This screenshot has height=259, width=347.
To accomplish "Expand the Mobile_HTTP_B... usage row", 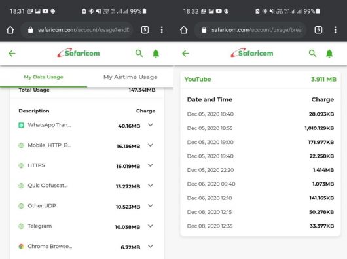I will click(x=151, y=145).
